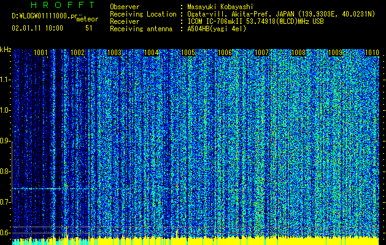Click the Receiving antenna label
The image size is (386, 245).
click(141, 29)
